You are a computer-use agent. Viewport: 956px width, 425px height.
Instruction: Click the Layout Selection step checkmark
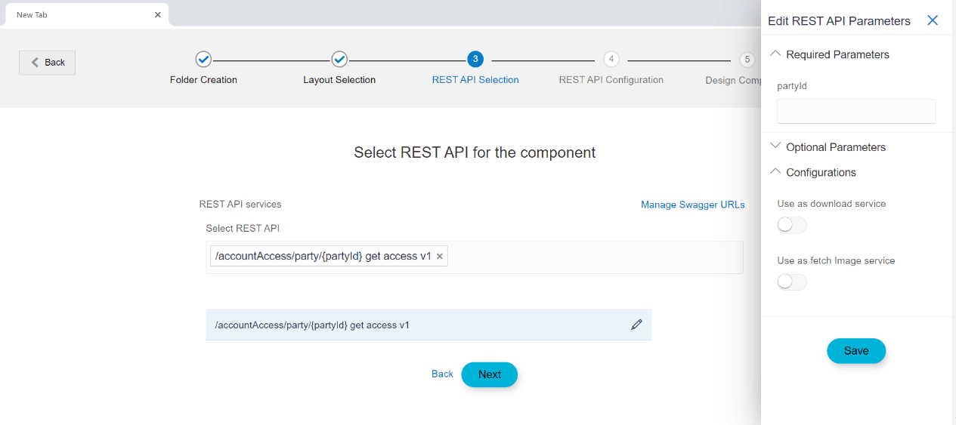pyautogui.click(x=339, y=60)
